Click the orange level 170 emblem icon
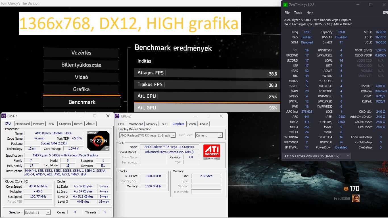 (x=346, y=189)
